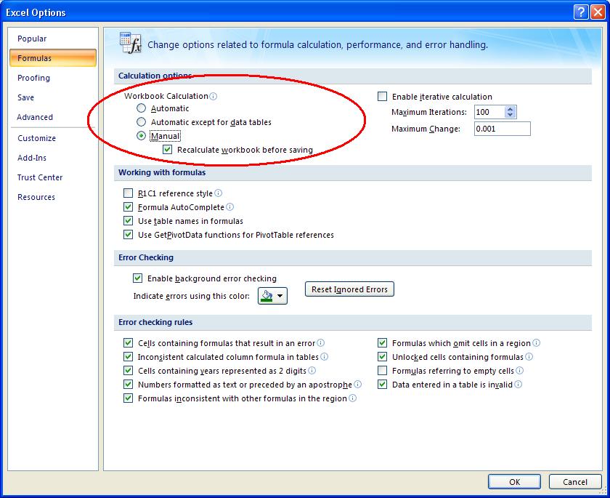Click the Cancel button
The image size is (610, 498).
click(574, 482)
